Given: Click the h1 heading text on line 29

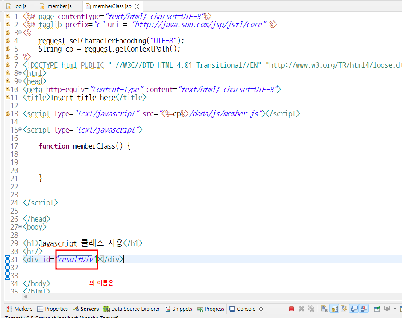Looking at the screenshot, I should point(81,243).
